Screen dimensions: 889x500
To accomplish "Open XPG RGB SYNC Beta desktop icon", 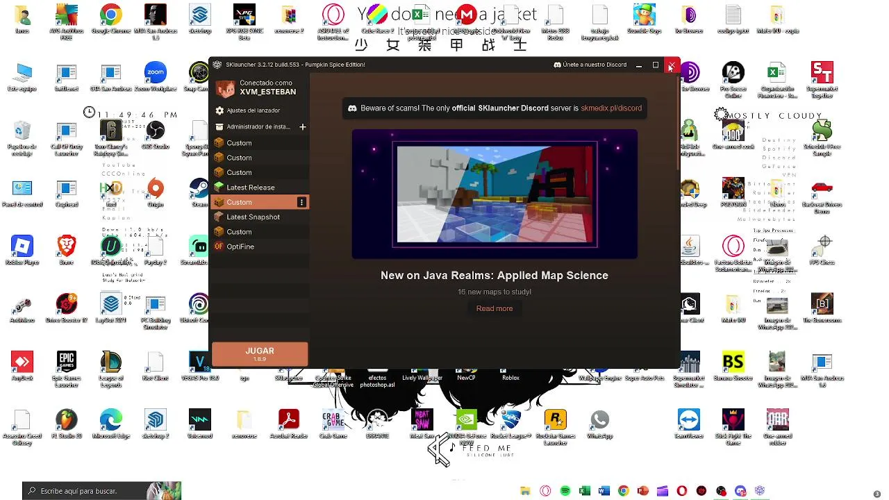I will point(244,22).
